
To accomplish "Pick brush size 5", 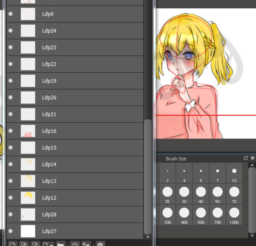I will [201, 173].
